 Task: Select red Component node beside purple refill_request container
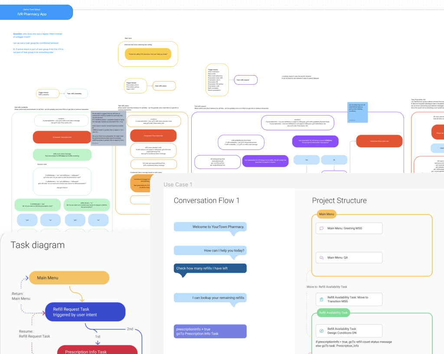[x=379, y=141]
